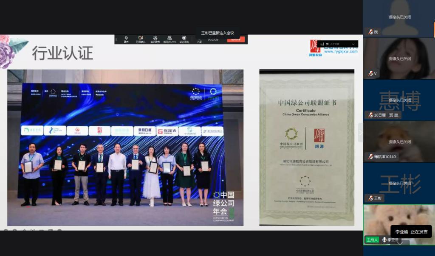435x256 pixels.
Task: Click the China Green Companies Alliance certificate
Action: pos(307,147)
